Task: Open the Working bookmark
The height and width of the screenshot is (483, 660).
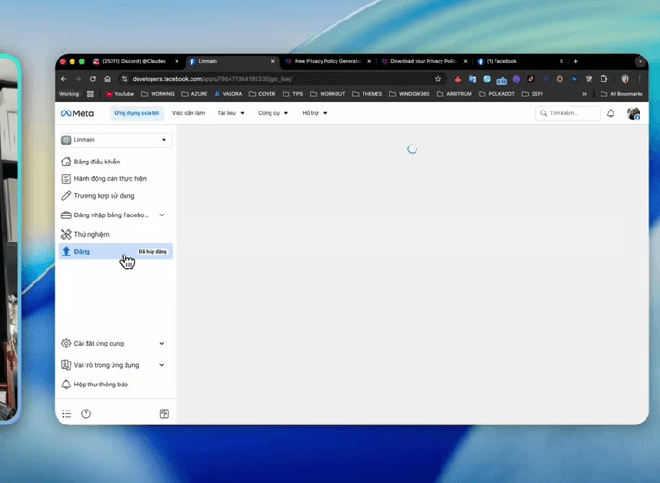Action: [69, 94]
